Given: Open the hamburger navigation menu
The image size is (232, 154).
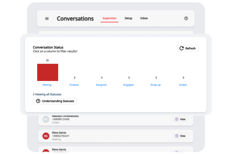Looking at the screenshot, I should coord(47,19).
